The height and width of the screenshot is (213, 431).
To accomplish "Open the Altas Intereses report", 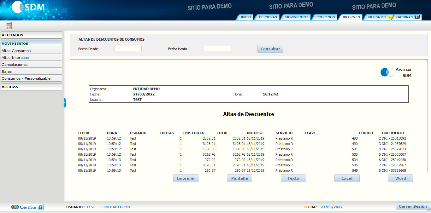I will pos(32,58).
